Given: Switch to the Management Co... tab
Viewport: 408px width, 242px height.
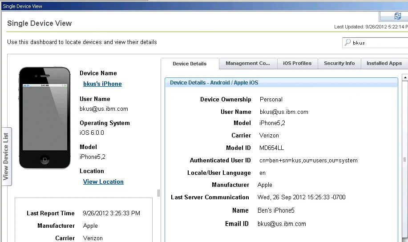Looking at the screenshot, I should tap(248, 64).
